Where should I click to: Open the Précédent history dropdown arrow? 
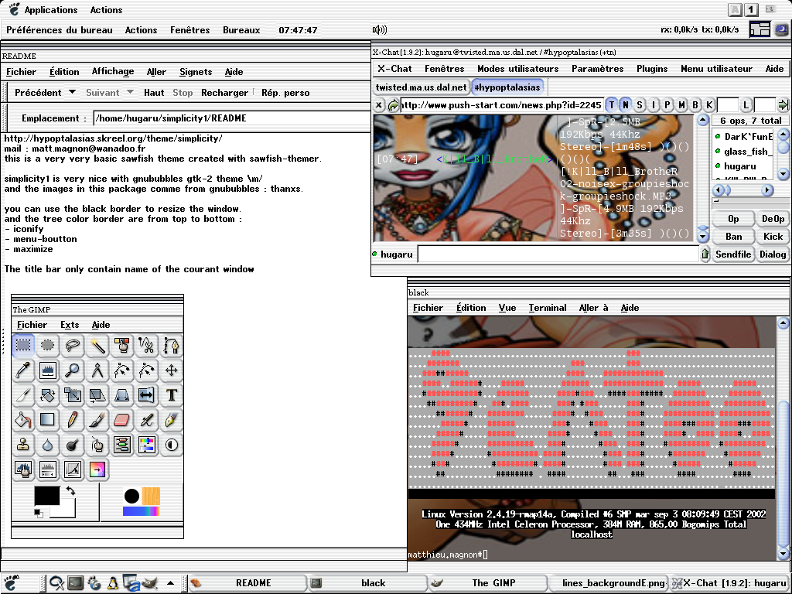click(x=72, y=92)
